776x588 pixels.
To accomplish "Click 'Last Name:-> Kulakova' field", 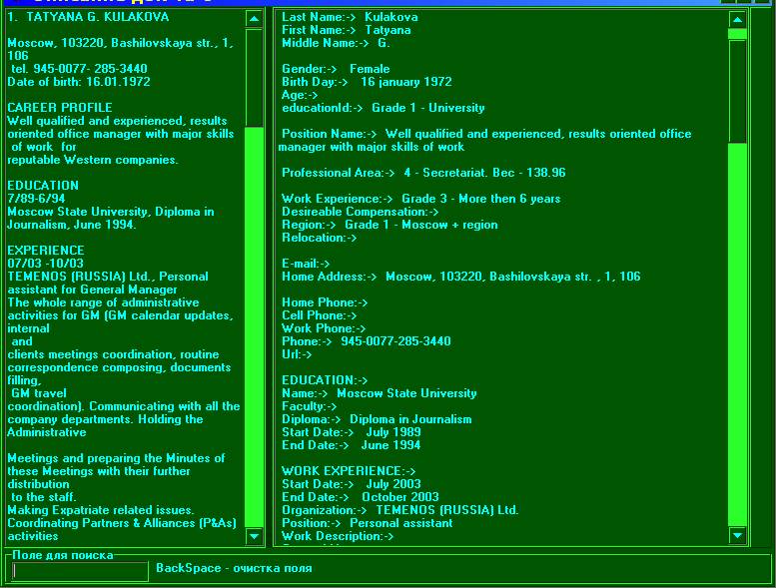I will (350, 17).
